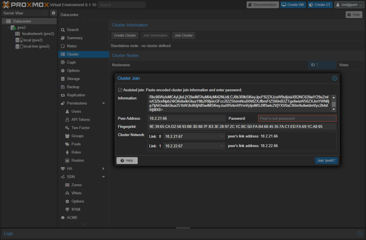The image size is (366, 240).
Task: Click the Peer Address field
Action: (187, 118)
